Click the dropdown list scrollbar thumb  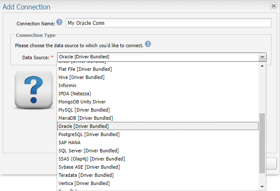[x=262, y=143]
